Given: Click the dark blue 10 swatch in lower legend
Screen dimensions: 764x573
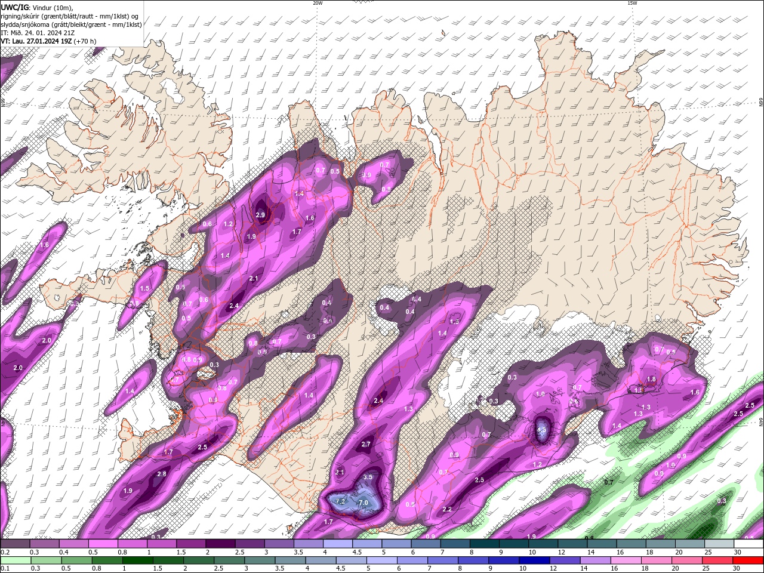Looking at the screenshot, I should click(x=534, y=560).
